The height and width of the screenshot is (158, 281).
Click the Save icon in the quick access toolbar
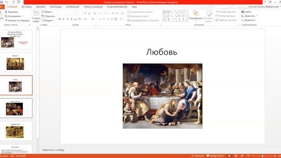[x=2, y=2]
